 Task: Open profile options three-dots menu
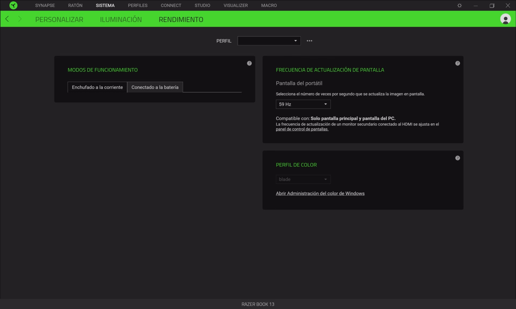[309, 41]
